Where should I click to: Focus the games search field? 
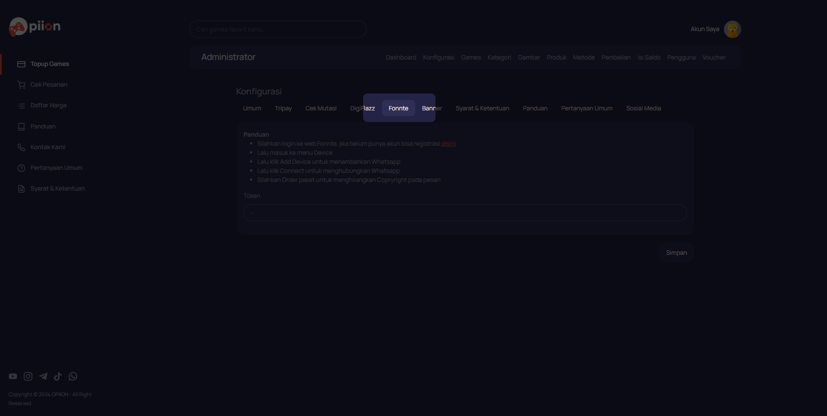(x=278, y=29)
